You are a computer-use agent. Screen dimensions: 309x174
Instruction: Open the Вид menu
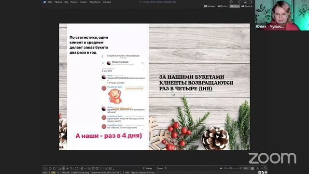(x=66, y=2)
